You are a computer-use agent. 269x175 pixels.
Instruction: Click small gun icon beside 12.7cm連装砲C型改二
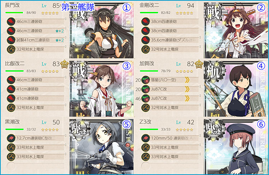(x=11, y=138)
